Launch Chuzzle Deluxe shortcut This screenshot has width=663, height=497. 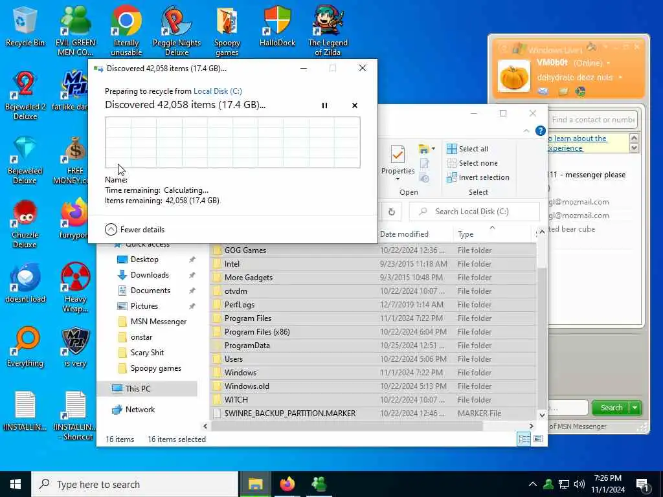(25, 224)
